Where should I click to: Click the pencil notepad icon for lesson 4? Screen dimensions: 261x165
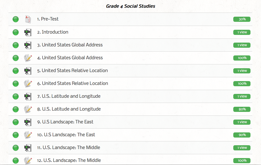point(28,58)
